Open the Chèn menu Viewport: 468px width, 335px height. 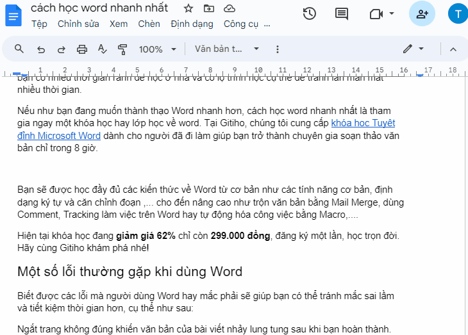pyautogui.click(x=149, y=24)
